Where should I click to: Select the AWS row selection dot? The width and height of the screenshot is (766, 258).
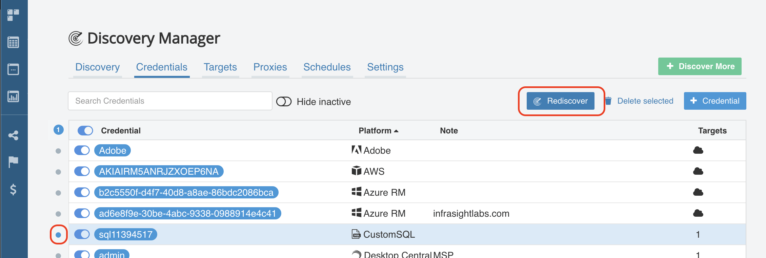pyautogui.click(x=58, y=172)
